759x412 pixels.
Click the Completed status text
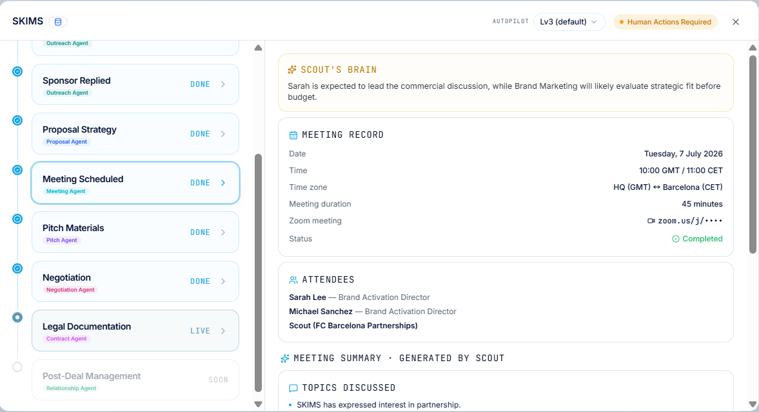pos(702,239)
